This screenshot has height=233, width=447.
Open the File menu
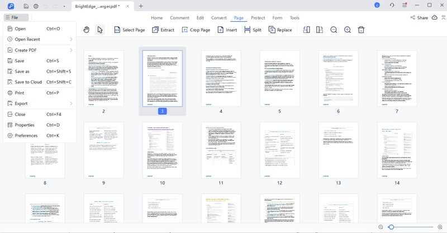tap(16, 17)
